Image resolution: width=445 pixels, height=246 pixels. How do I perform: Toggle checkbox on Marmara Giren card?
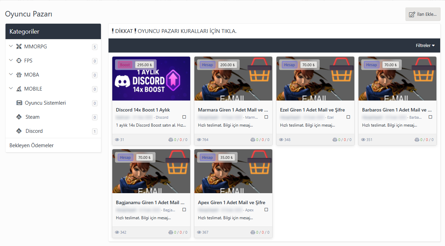(266, 117)
